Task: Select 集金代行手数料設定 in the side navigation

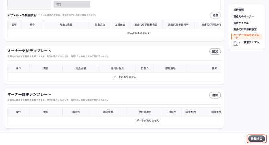Action: tap(245, 29)
